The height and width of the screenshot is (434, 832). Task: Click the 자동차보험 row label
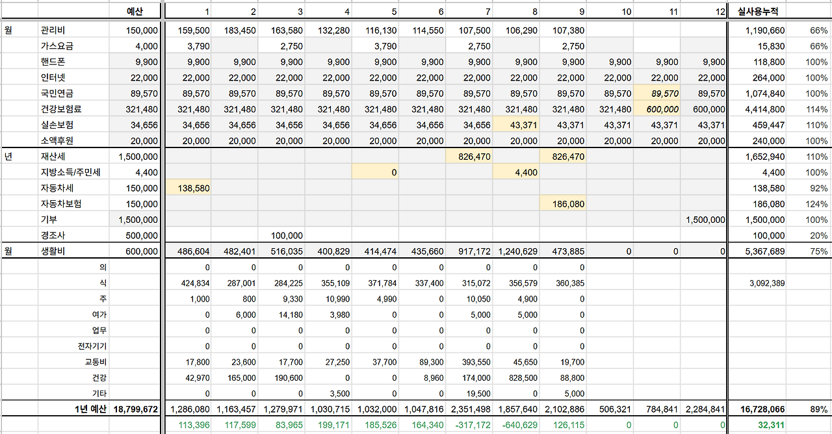click(62, 204)
